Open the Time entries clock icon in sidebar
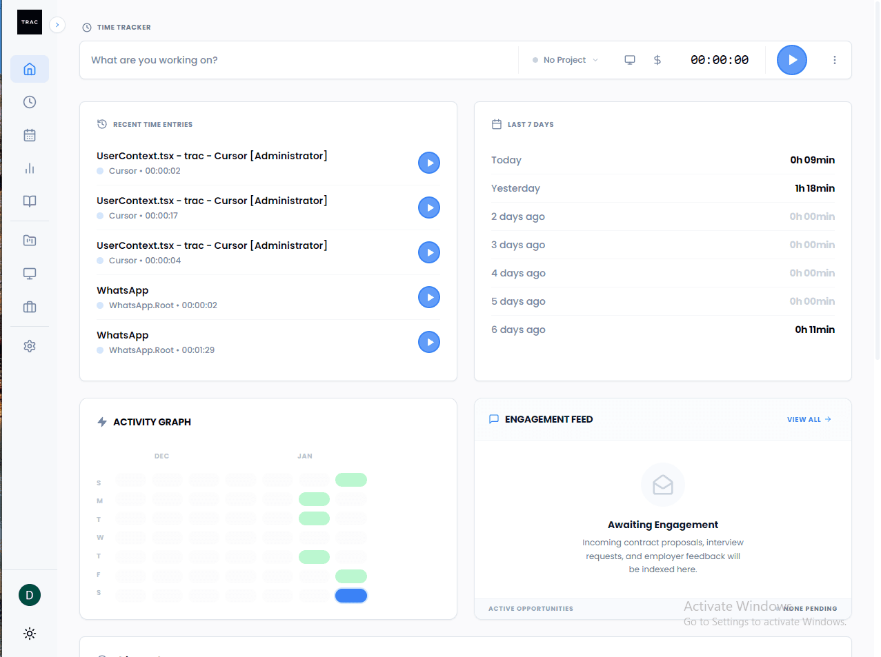The height and width of the screenshot is (657, 881). [x=30, y=101]
